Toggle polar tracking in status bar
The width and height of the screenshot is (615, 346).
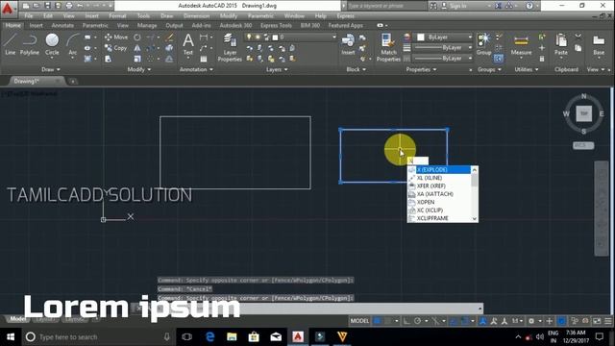point(417,321)
